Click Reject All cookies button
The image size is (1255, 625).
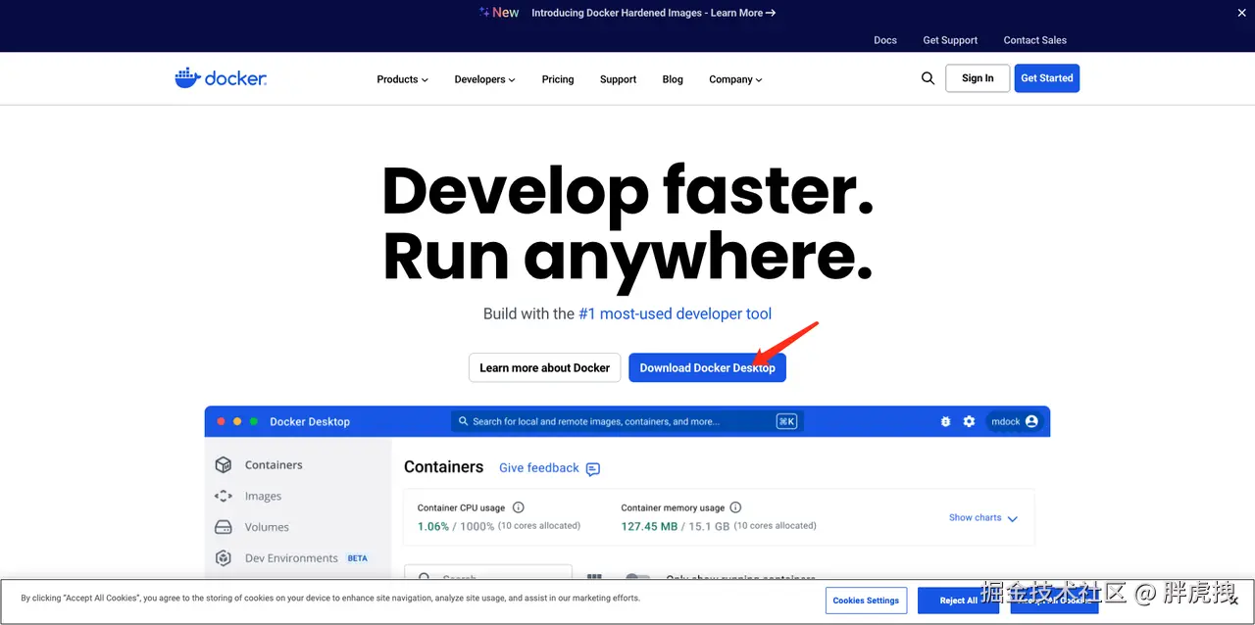click(958, 601)
